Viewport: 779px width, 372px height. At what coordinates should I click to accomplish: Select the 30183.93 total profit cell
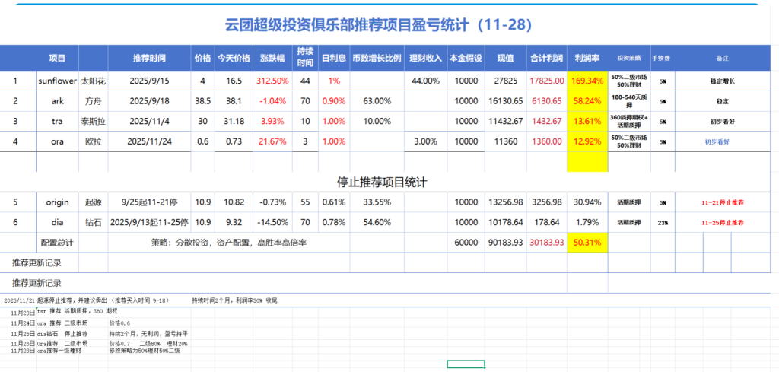546,243
